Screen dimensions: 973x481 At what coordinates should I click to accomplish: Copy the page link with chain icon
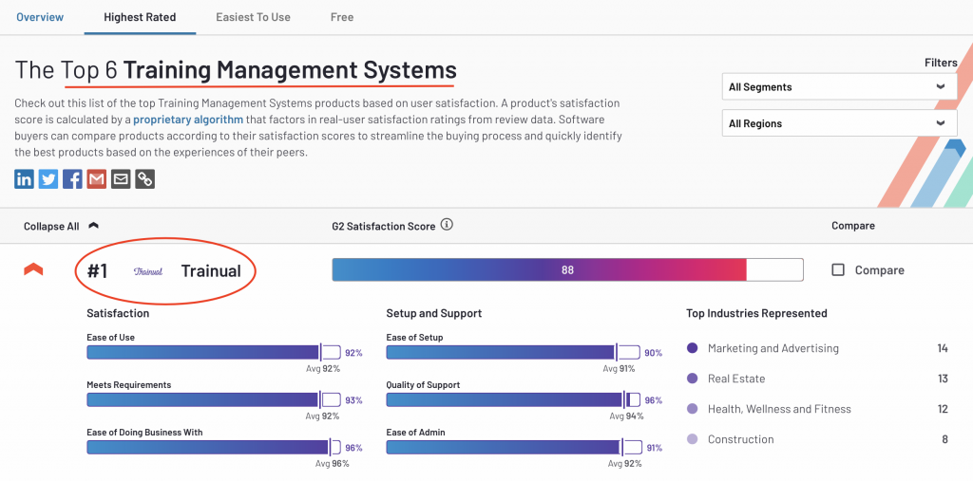(144, 178)
